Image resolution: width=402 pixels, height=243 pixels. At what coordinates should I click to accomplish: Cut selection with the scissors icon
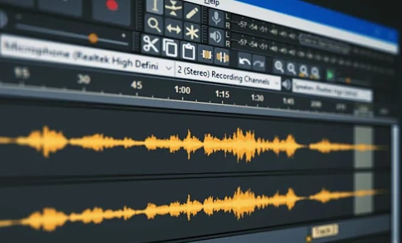pos(151,44)
